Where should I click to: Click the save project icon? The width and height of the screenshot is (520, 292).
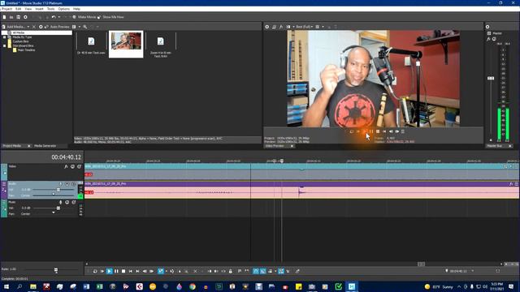(18, 17)
